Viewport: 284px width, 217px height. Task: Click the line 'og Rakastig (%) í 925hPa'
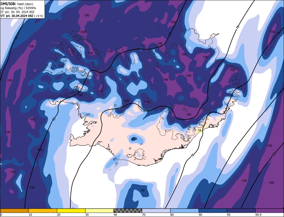pos(18,8)
